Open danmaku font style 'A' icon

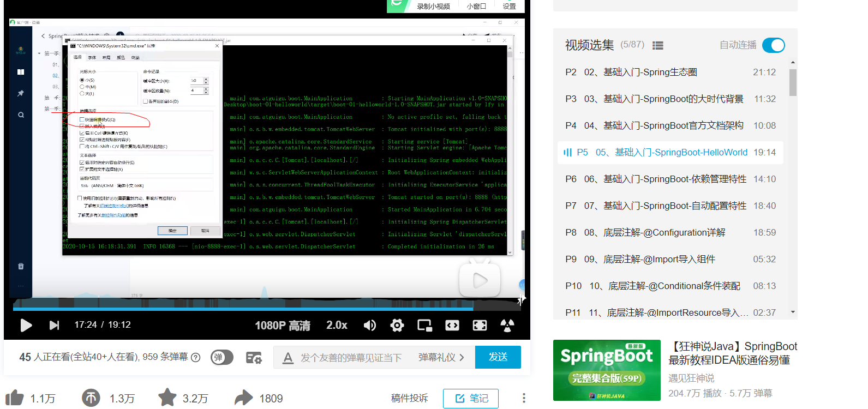coord(288,358)
